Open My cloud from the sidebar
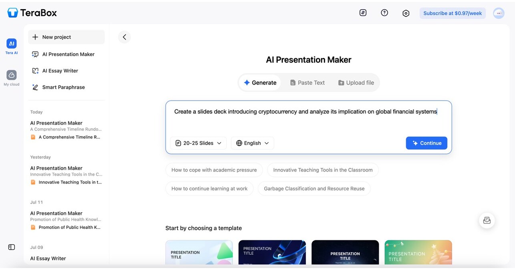The height and width of the screenshot is (270, 515). tap(11, 77)
